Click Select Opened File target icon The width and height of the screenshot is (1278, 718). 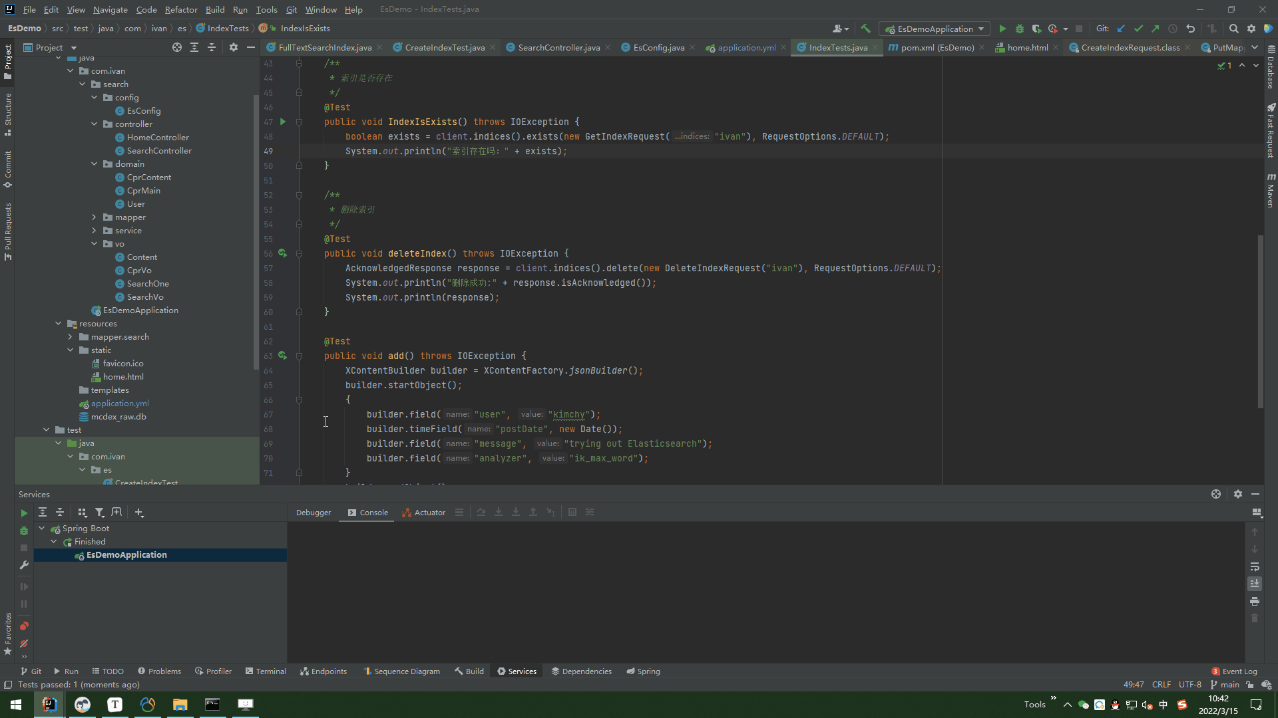pyautogui.click(x=176, y=47)
